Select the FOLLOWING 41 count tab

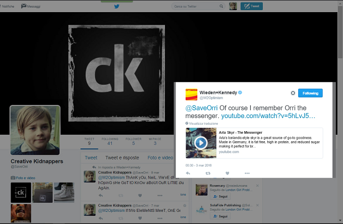pyautogui.click(x=110, y=142)
